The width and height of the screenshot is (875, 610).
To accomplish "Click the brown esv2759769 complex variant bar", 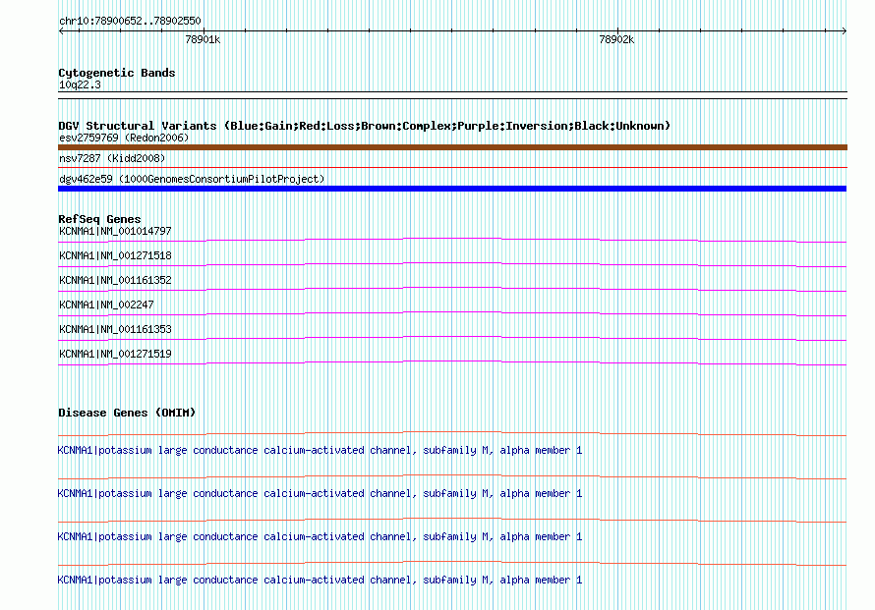I will point(452,147).
